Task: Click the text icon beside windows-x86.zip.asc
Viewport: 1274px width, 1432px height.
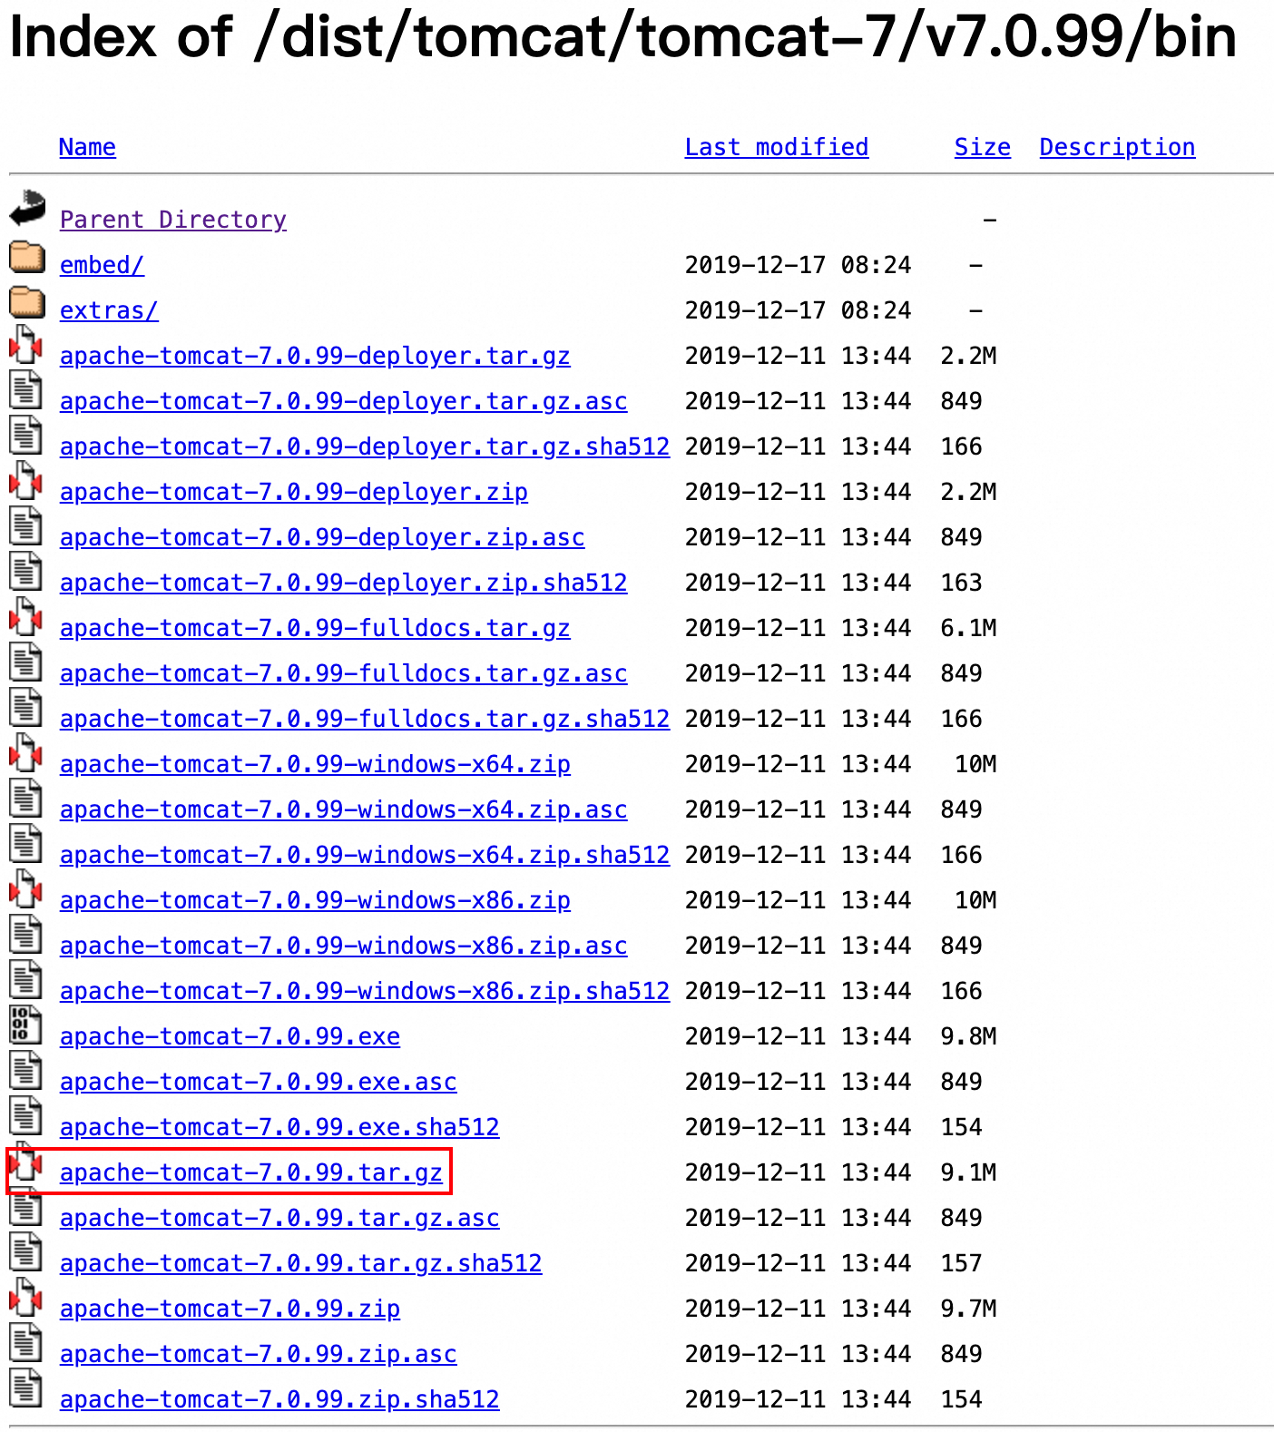Action: 26,935
